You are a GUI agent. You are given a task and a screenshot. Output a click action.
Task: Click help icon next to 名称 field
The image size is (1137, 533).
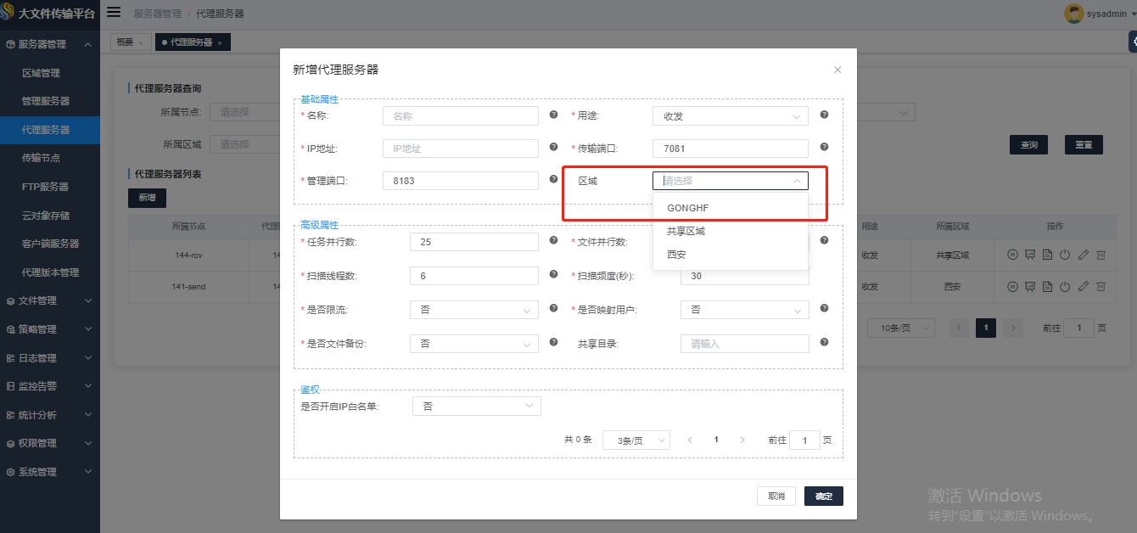click(x=553, y=115)
